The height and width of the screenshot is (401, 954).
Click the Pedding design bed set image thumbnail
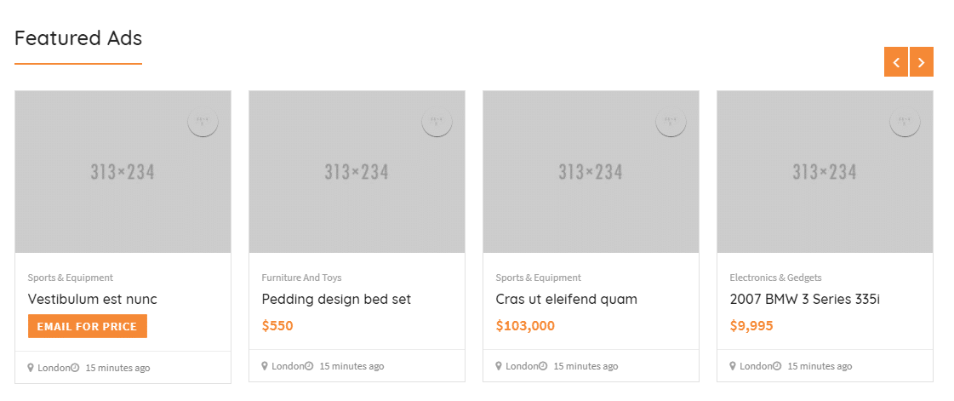click(357, 172)
